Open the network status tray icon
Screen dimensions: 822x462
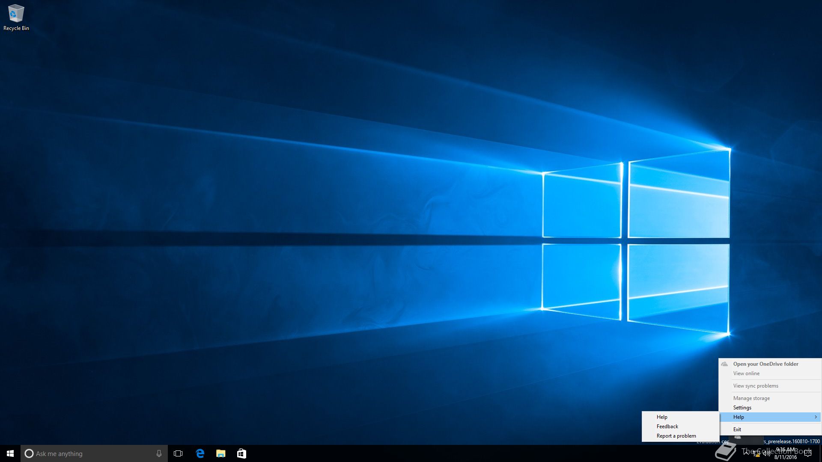[756, 453]
